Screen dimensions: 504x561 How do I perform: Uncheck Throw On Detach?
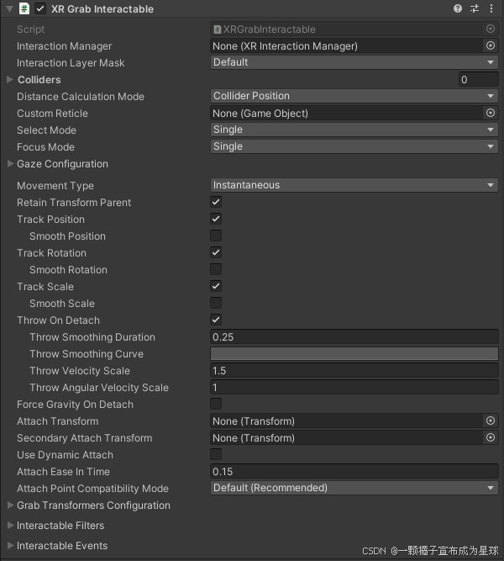click(x=216, y=320)
